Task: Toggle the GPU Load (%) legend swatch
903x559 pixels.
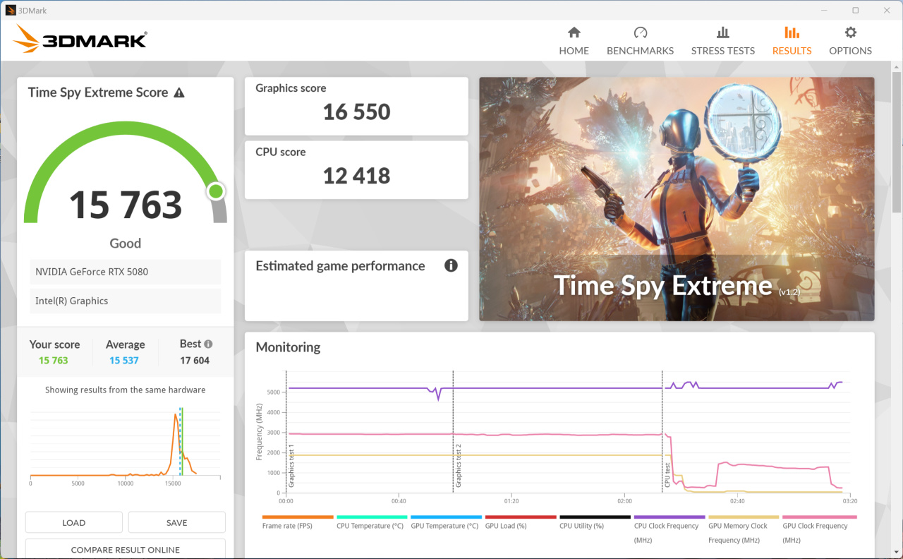Action: (521, 517)
